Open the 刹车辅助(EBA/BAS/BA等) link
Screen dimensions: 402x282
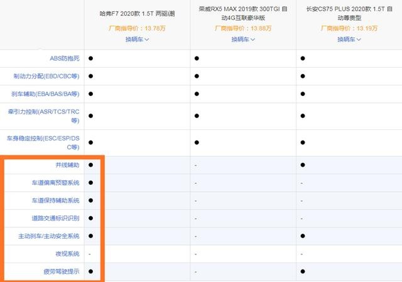tap(45, 94)
